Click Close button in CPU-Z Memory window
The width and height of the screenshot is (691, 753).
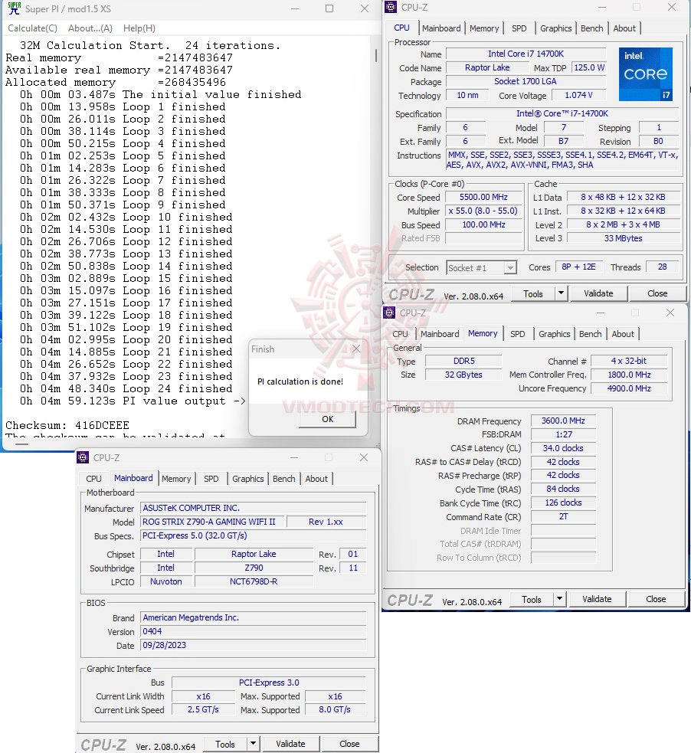pos(656,599)
